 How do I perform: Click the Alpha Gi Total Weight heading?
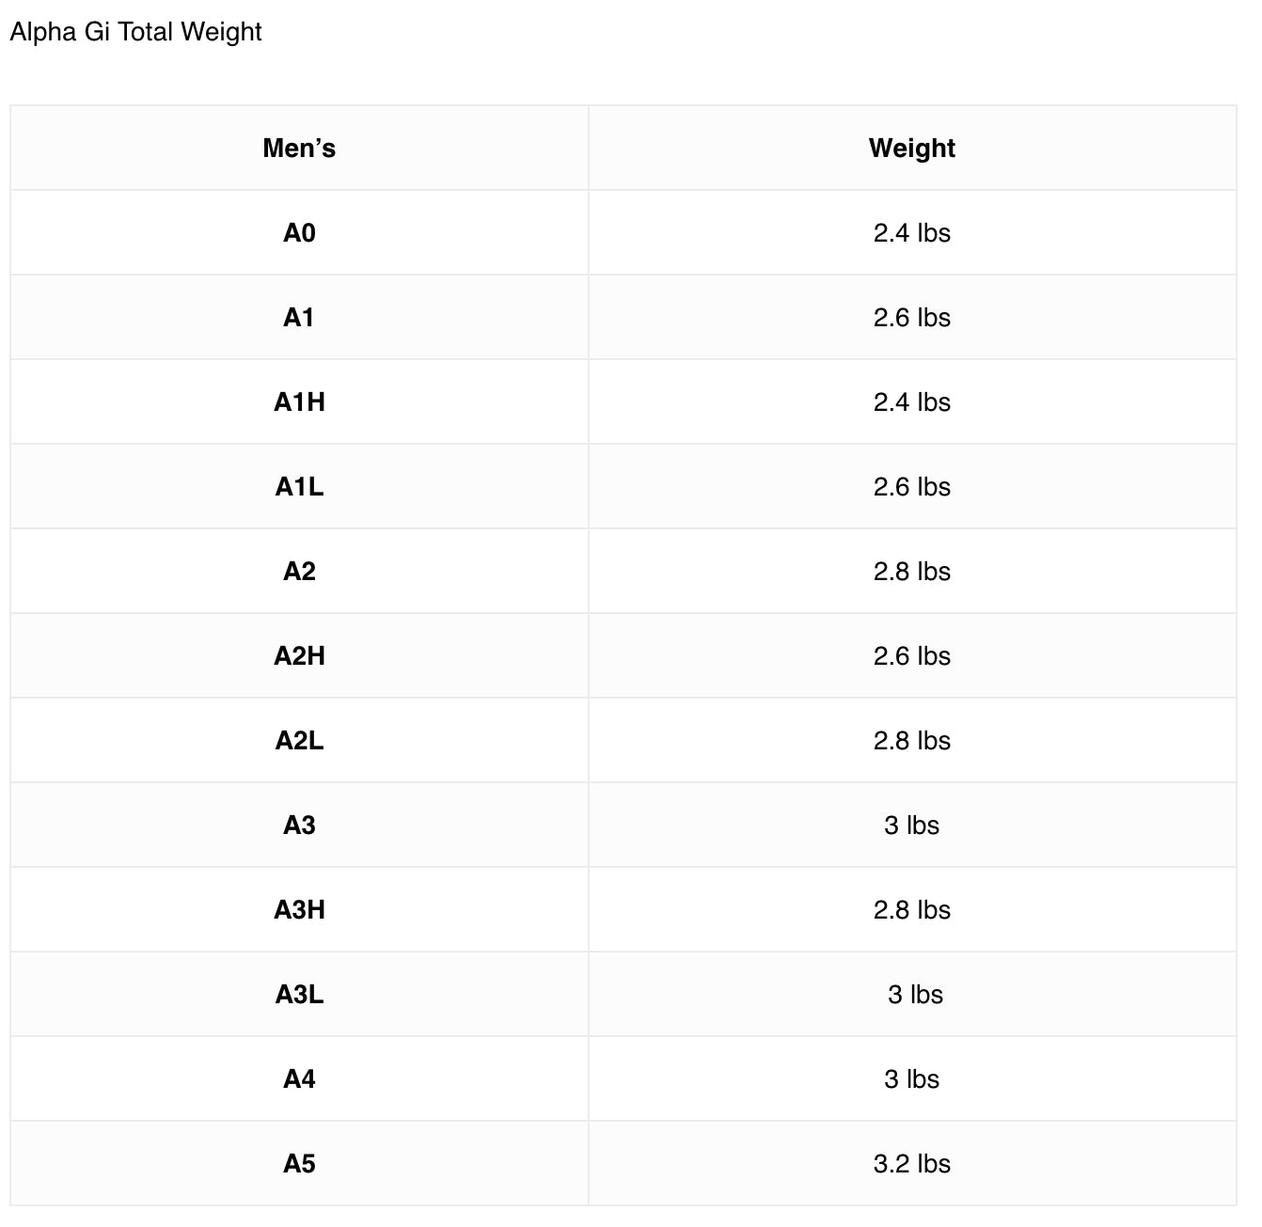[135, 32]
